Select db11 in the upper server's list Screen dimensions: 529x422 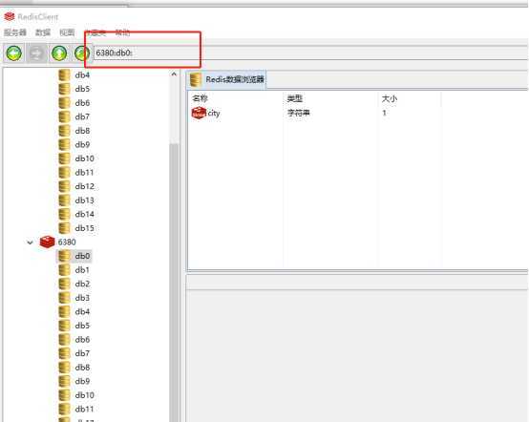click(x=84, y=173)
